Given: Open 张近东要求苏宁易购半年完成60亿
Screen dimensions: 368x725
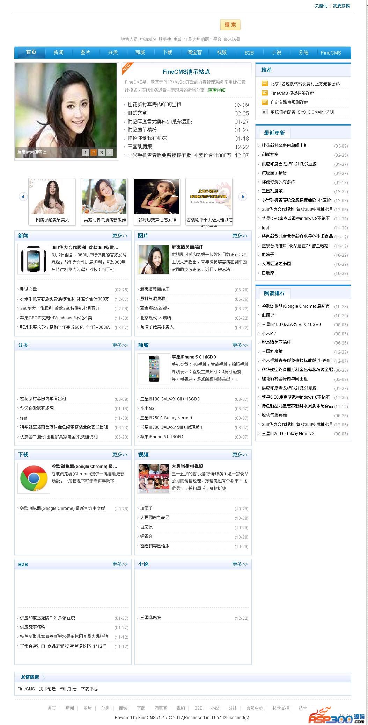Looking at the screenshot, I should pos(65,327).
